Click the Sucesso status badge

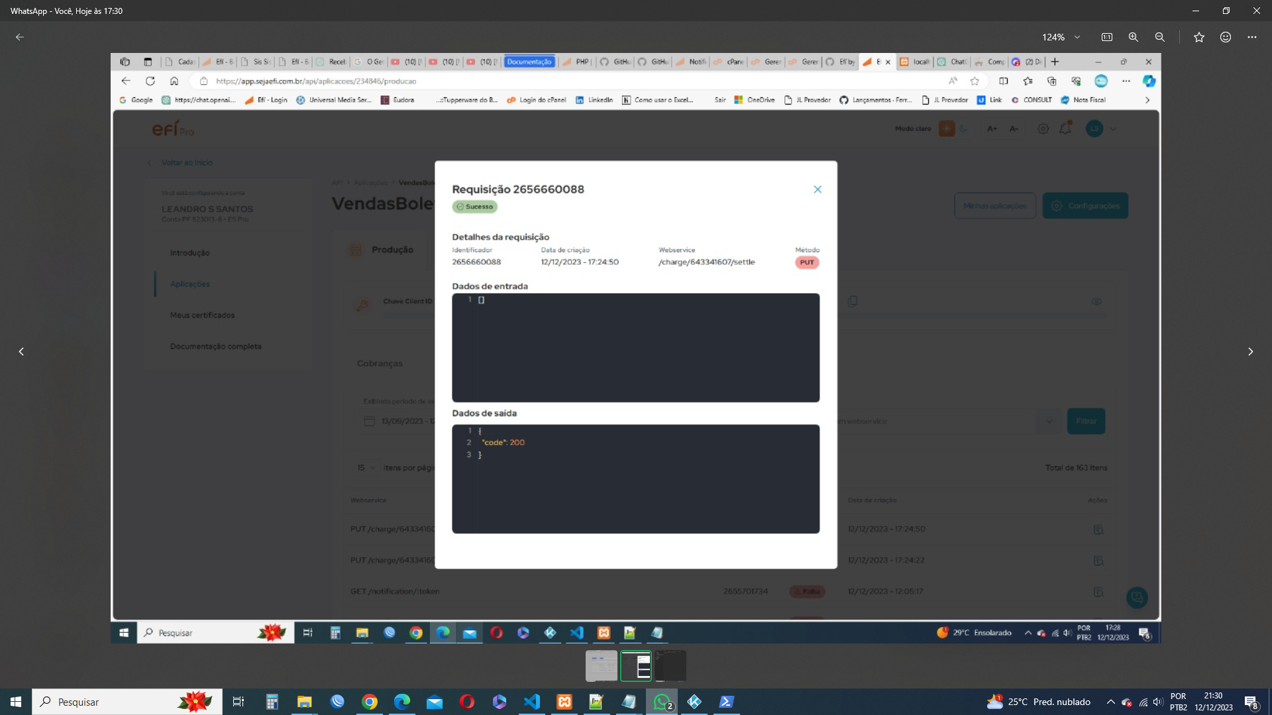(475, 207)
